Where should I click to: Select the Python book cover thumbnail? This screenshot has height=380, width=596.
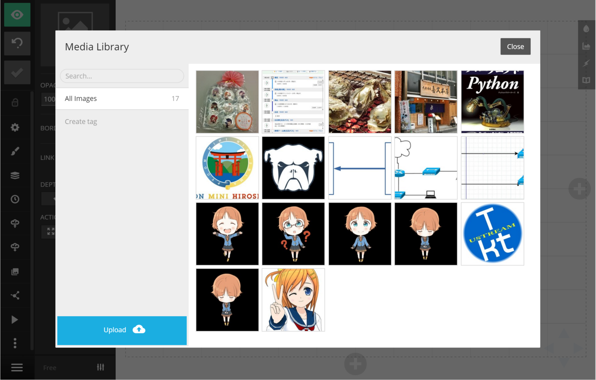click(x=493, y=102)
